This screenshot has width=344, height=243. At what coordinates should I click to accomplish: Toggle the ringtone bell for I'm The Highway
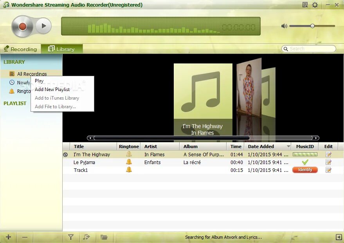pyautogui.click(x=128, y=154)
